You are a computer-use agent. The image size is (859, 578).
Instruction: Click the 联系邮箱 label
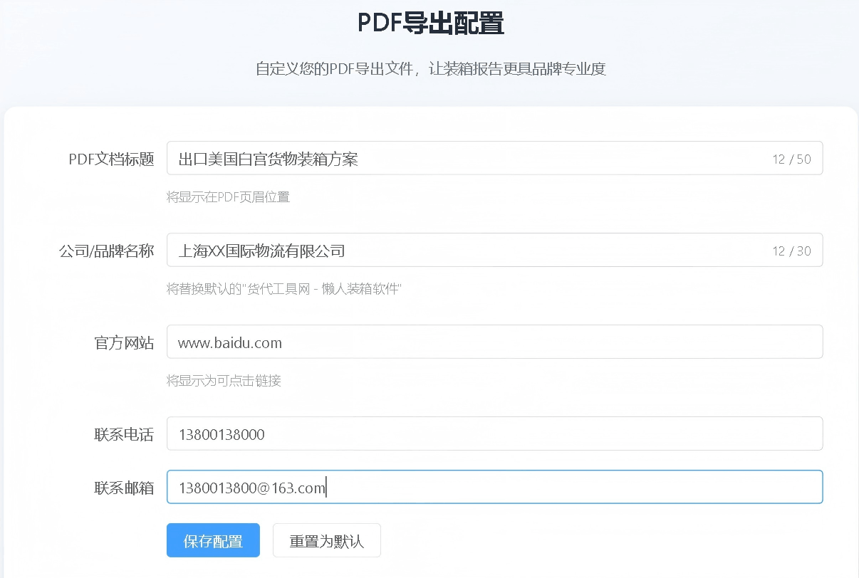124,488
